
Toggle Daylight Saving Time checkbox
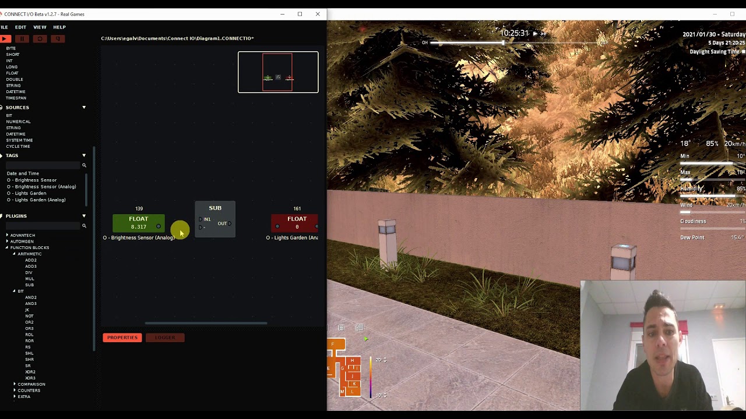tap(744, 52)
